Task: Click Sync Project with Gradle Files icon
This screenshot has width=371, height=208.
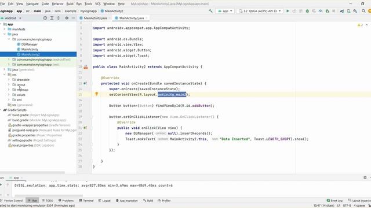Action: click(x=342, y=11)
